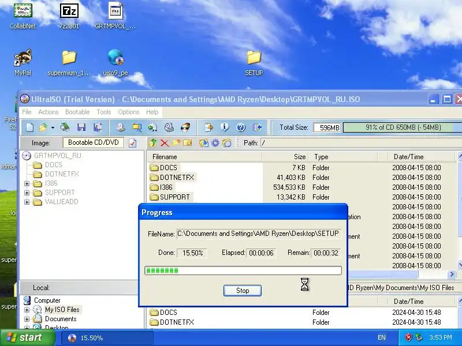Click the Up folder green arrow icon

click(153, 143)
